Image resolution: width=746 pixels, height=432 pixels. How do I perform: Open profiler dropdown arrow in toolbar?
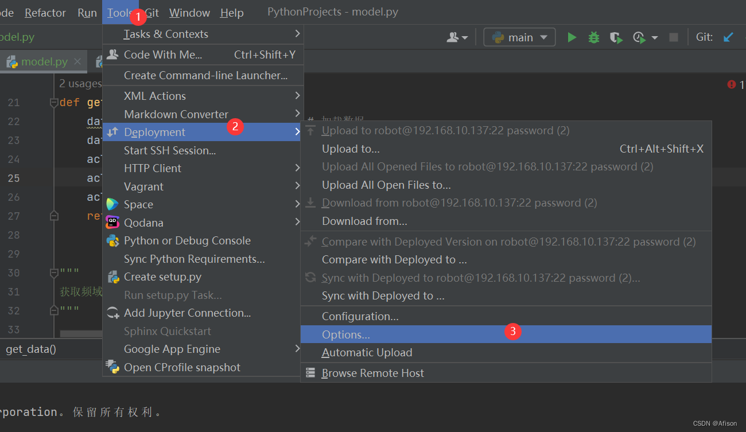tap(655, 38)
